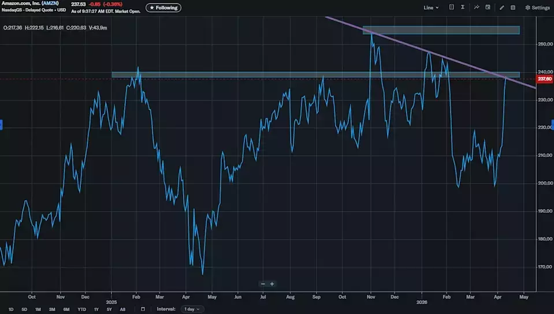
Task: Choose the All range tab
Action: click(x=122, y=309)
